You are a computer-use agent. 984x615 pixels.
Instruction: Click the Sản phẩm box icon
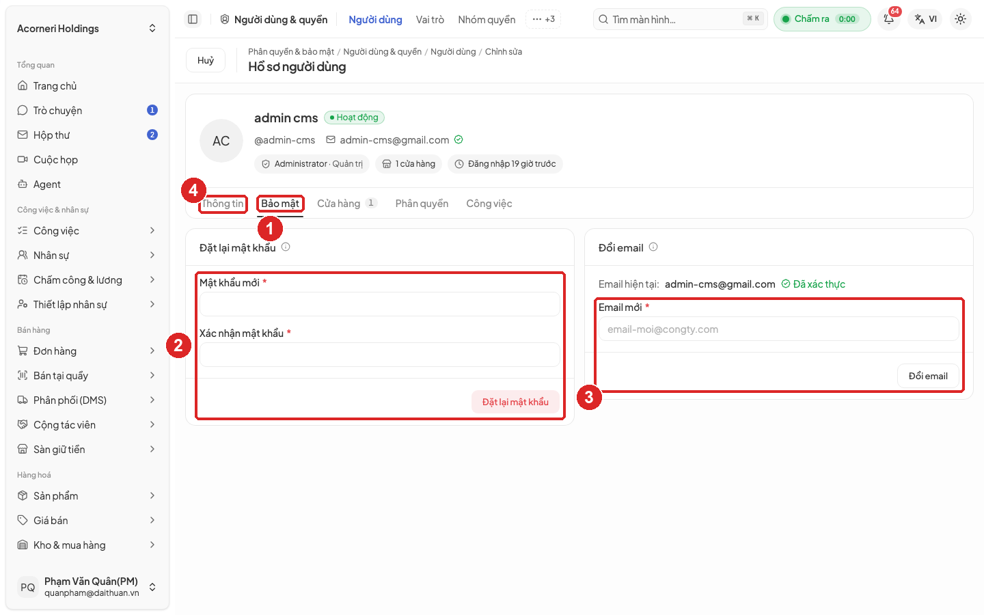tap(23, 496)
